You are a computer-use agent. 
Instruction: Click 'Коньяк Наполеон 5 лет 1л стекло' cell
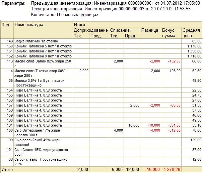click(x=43, y=46)
